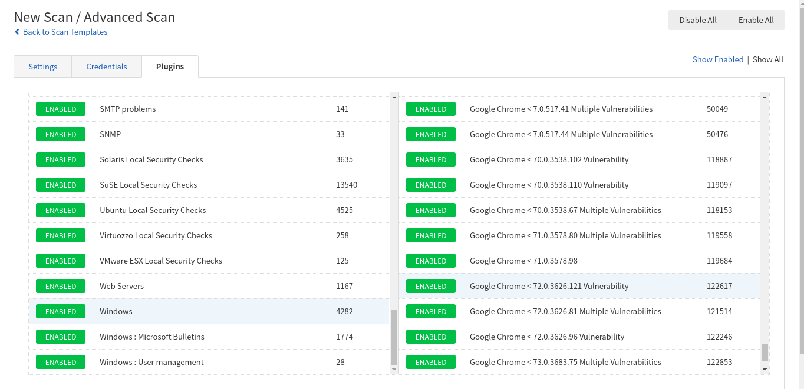Image resolution: width=804 pixels, height=389 pixels.
Task: Select the Web Servers family name
Action: [x=121, y=286]
